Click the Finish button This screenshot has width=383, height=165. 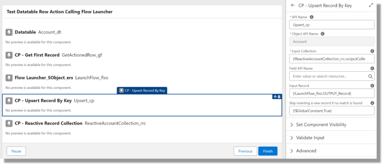(268, 151)
